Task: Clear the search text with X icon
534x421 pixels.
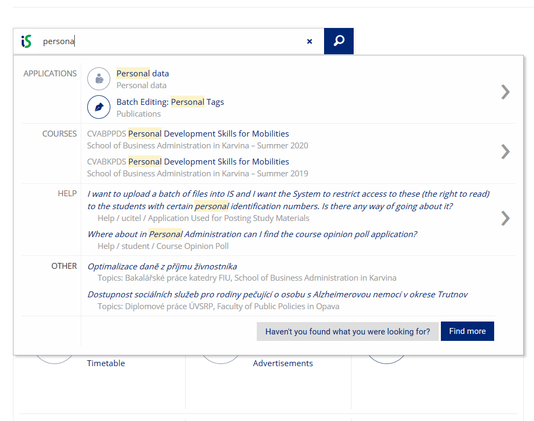Action: [310, 41]
